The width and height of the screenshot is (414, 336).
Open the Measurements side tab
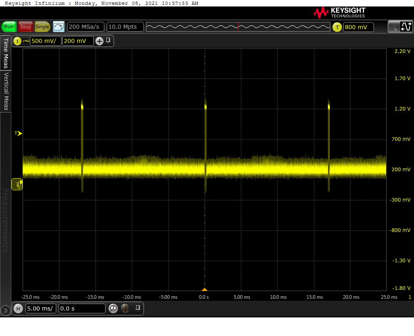pyautogui.click(x=6, y=220)
